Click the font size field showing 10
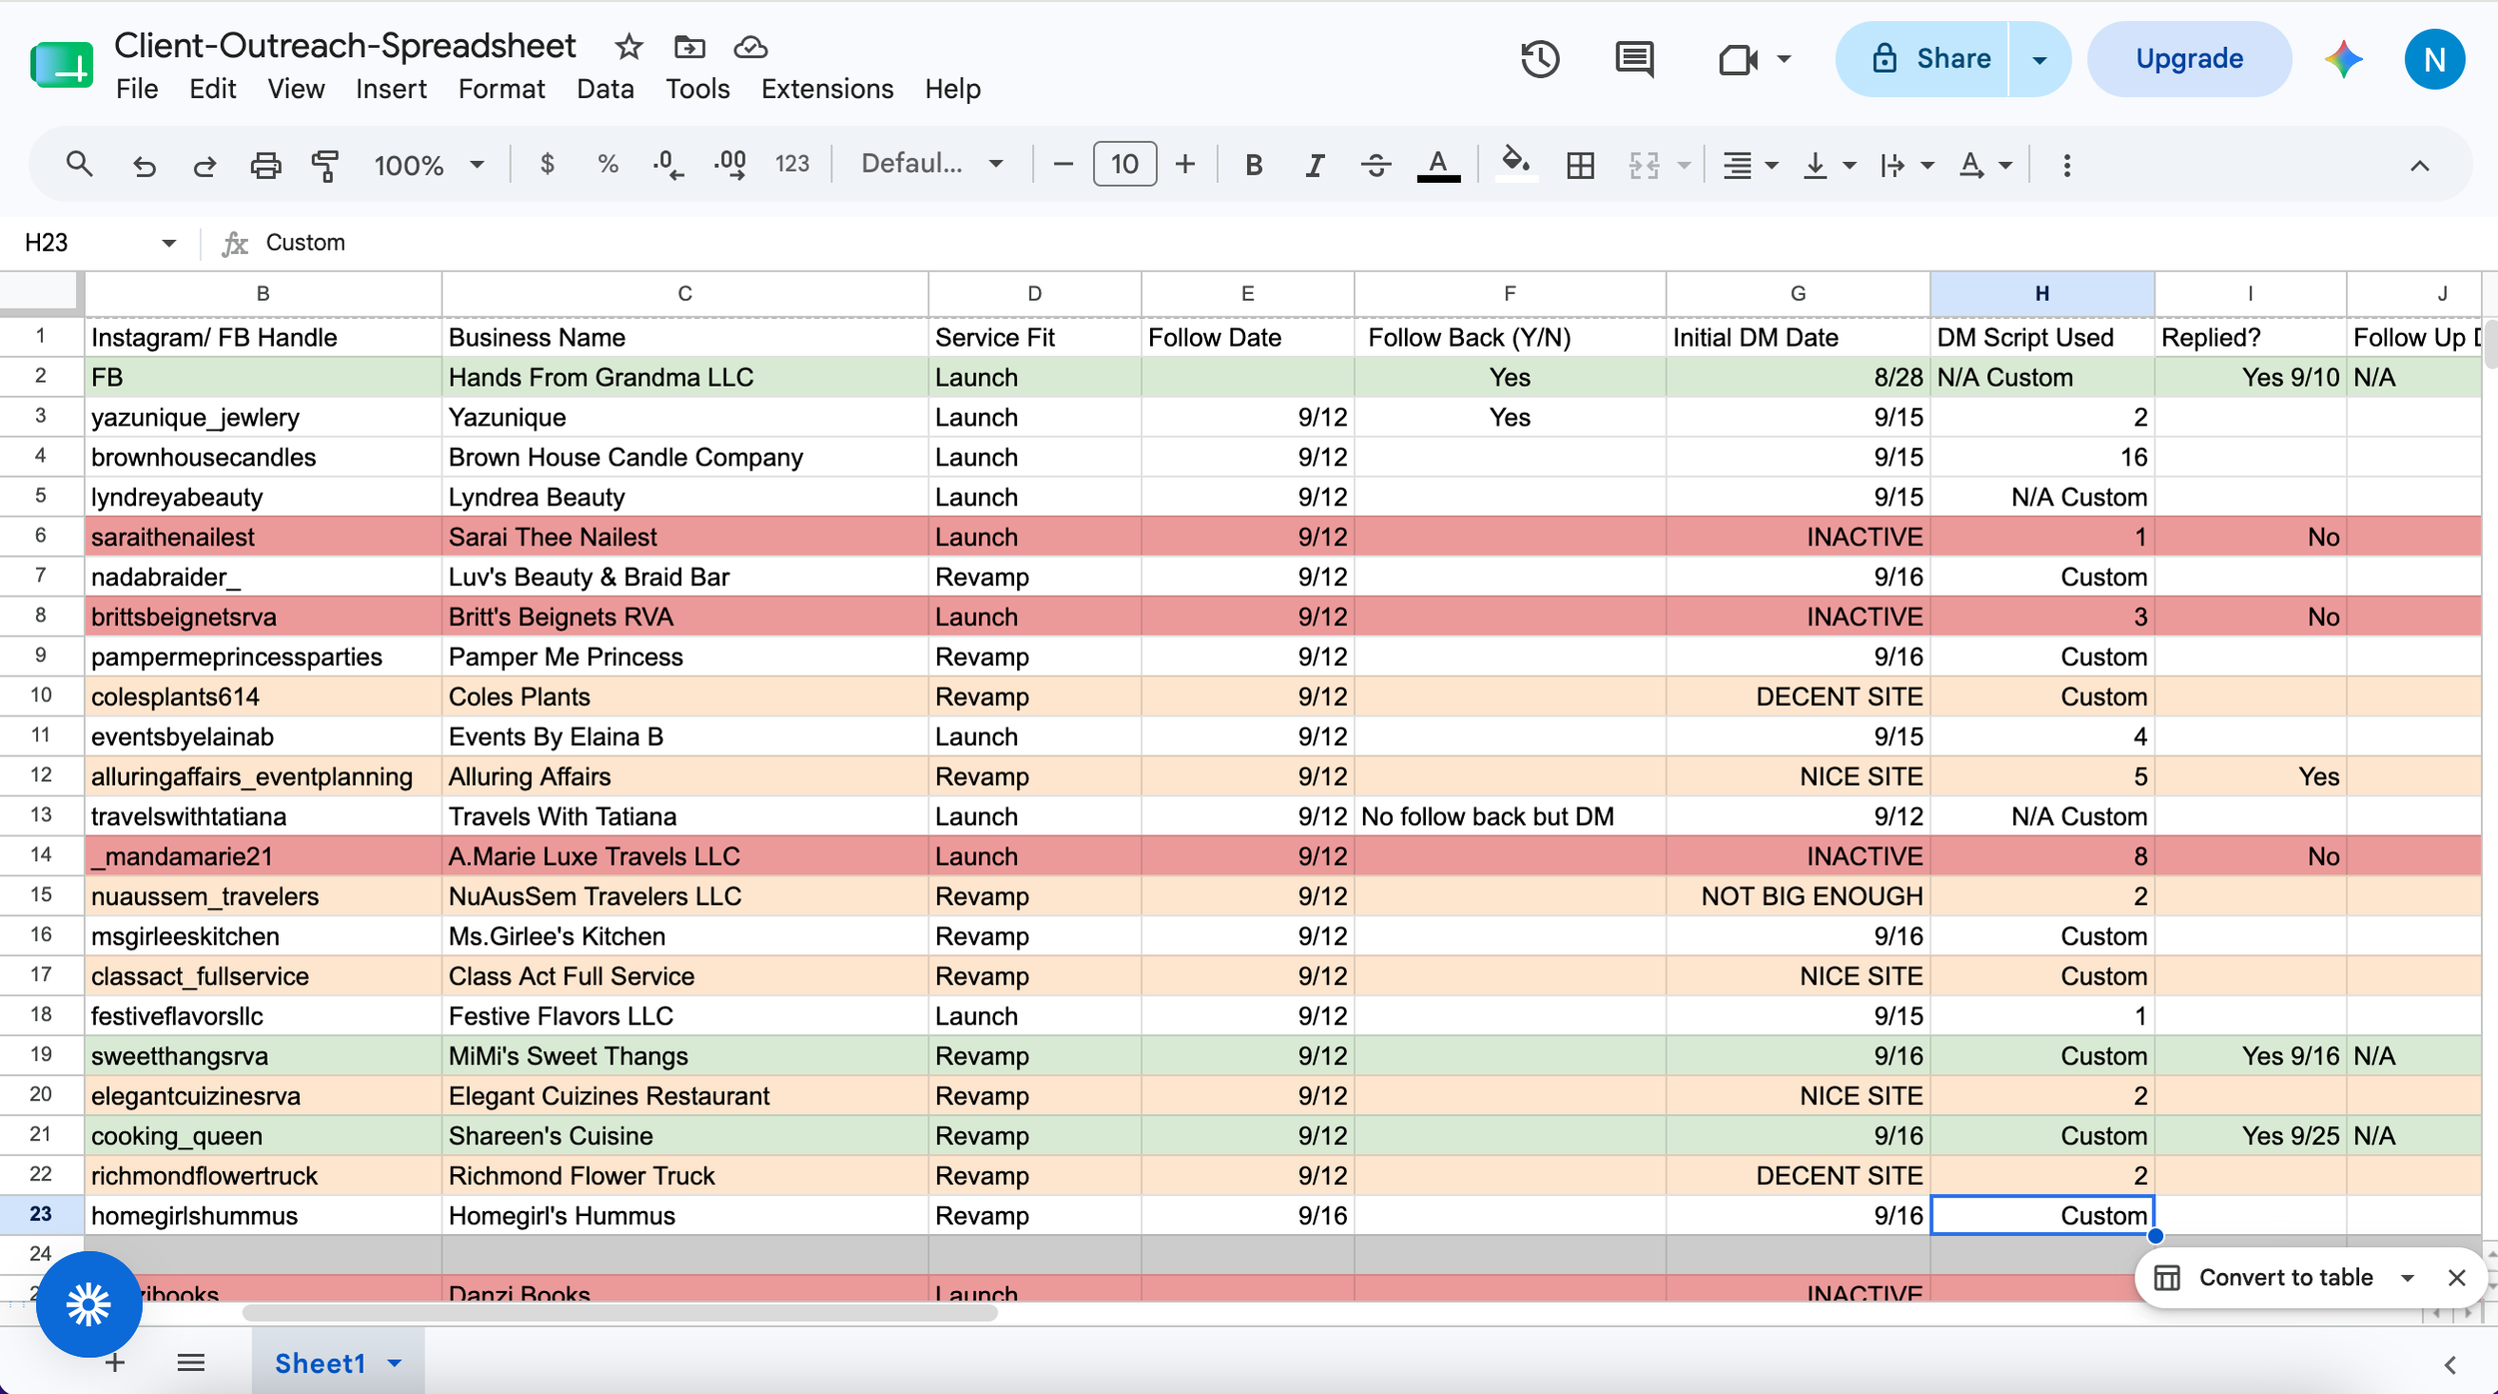Viewport: 2498px width, 1394px height. coord(1125,164)
